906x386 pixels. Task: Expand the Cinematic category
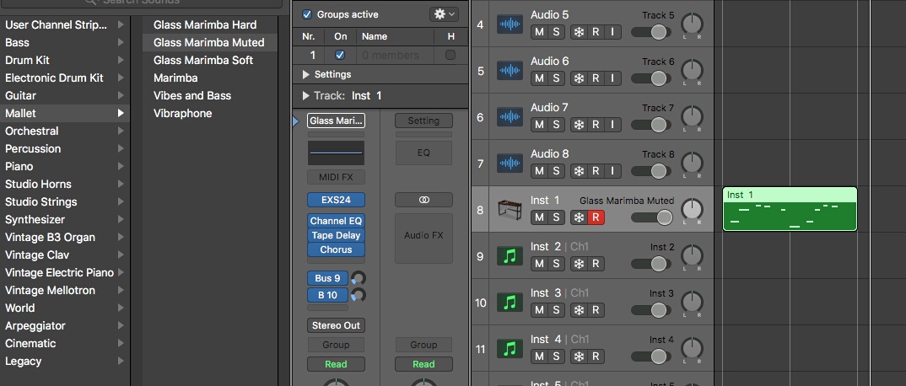[121, 343]
